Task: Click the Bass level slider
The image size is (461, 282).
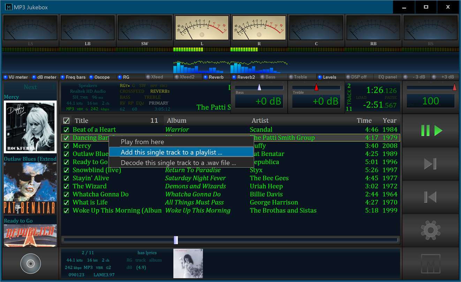Action: (259, 88)
